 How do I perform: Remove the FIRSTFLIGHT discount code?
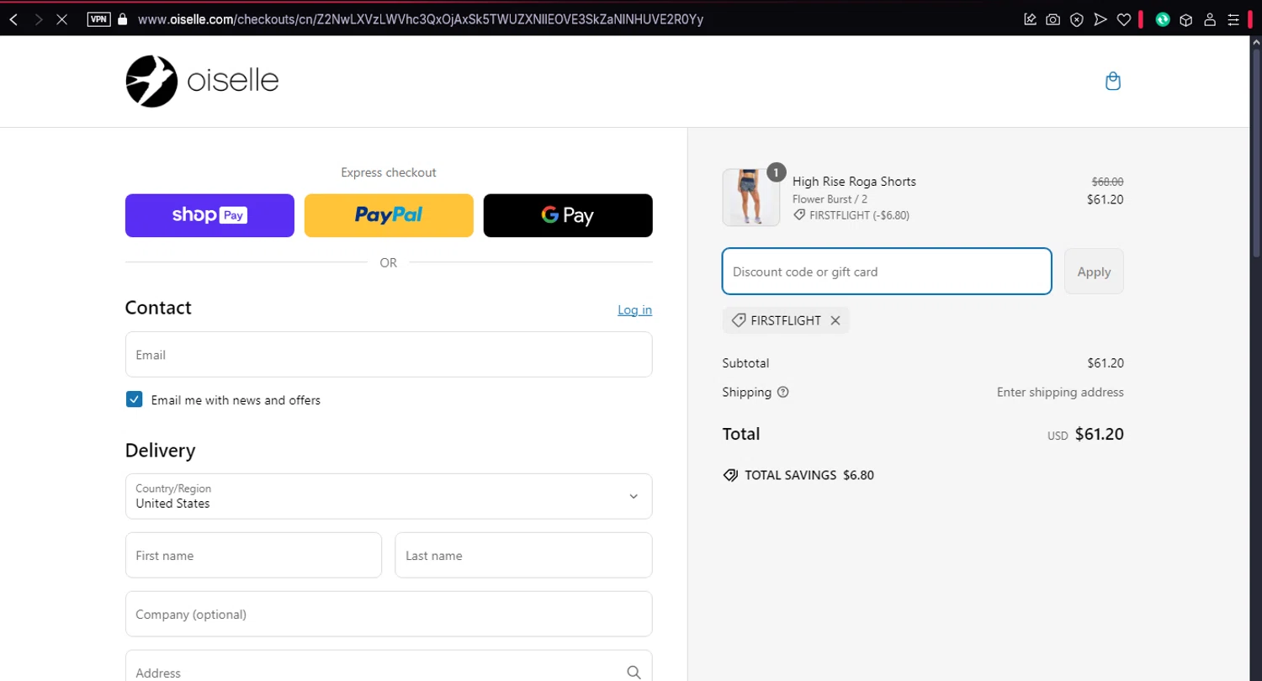(835, 320)
